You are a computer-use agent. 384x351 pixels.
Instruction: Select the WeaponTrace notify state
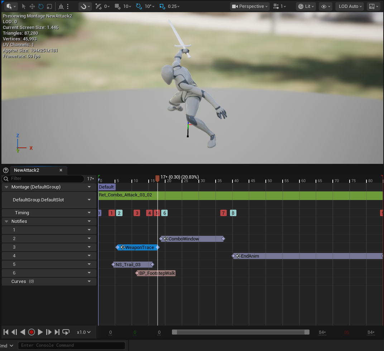[x=138, y=248]
